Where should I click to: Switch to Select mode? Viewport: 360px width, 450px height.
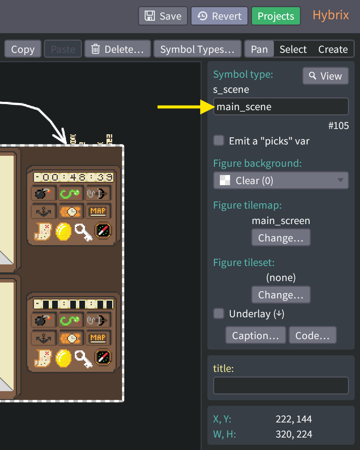292,49
